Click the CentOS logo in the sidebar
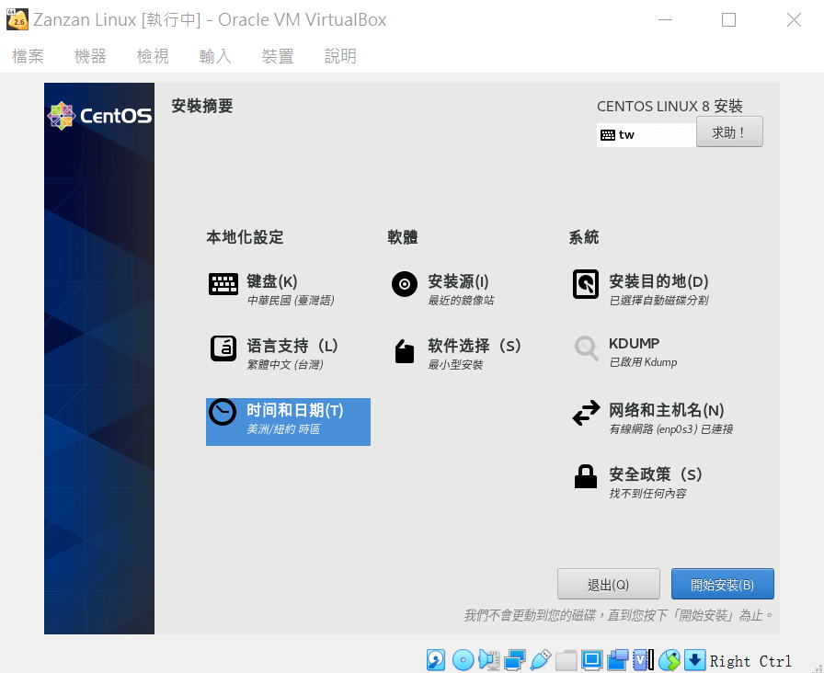Screen dimensions: 824x673 click(x=99, y=116)
